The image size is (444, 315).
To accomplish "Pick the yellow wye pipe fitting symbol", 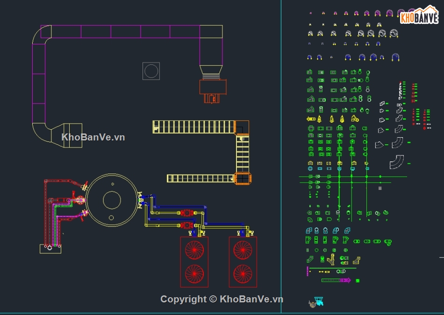I will click(x=331, y=259).
